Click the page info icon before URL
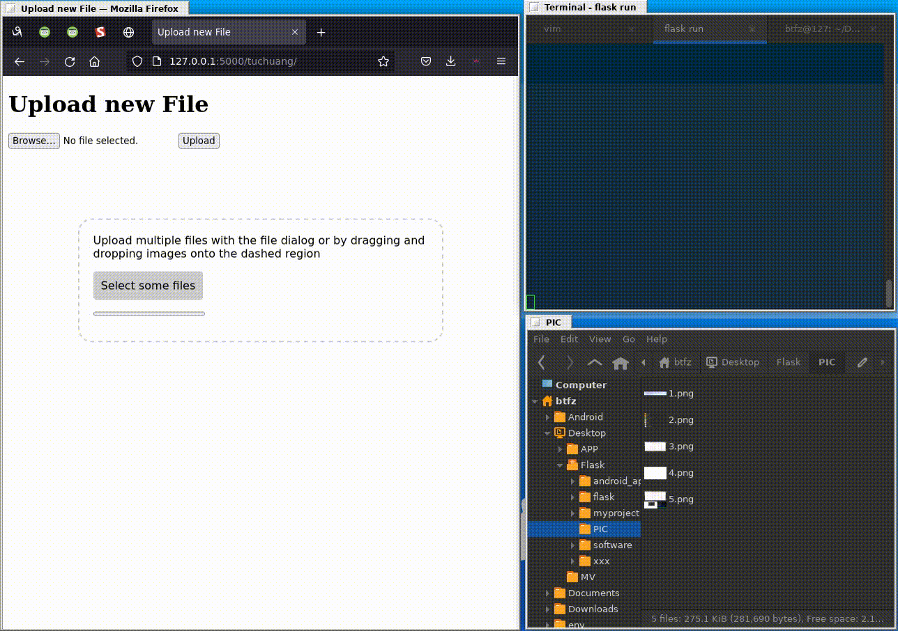The height and width of the screenshot is (631, 898). click(x=157, y=61)
